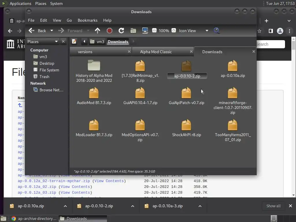Open ap-0.0.12a_03.zip link in browser
Screen dimensions: 296x222
click(x=37, y=192)
